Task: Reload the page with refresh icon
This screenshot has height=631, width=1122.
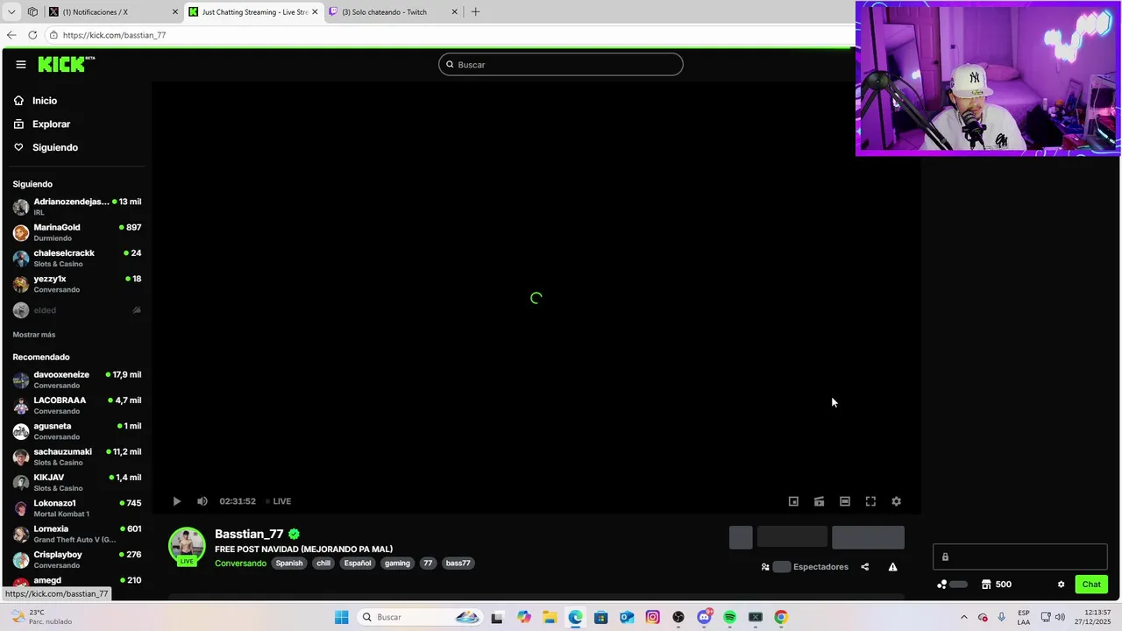Action: point(32,35)
